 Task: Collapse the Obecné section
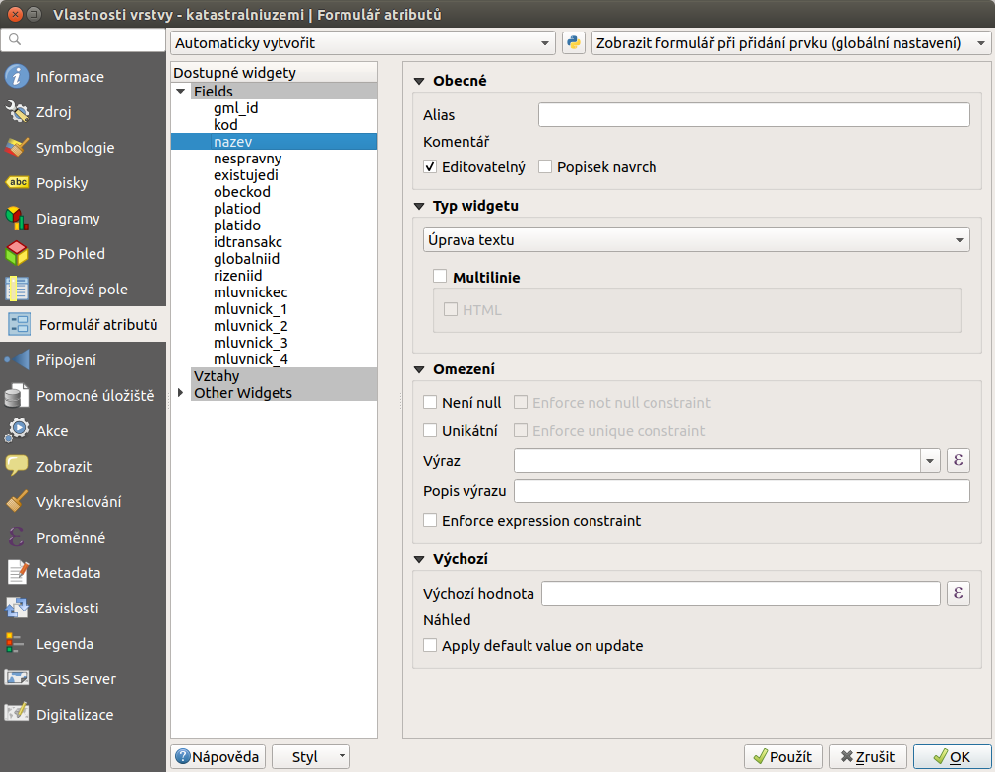pos(419,81)
